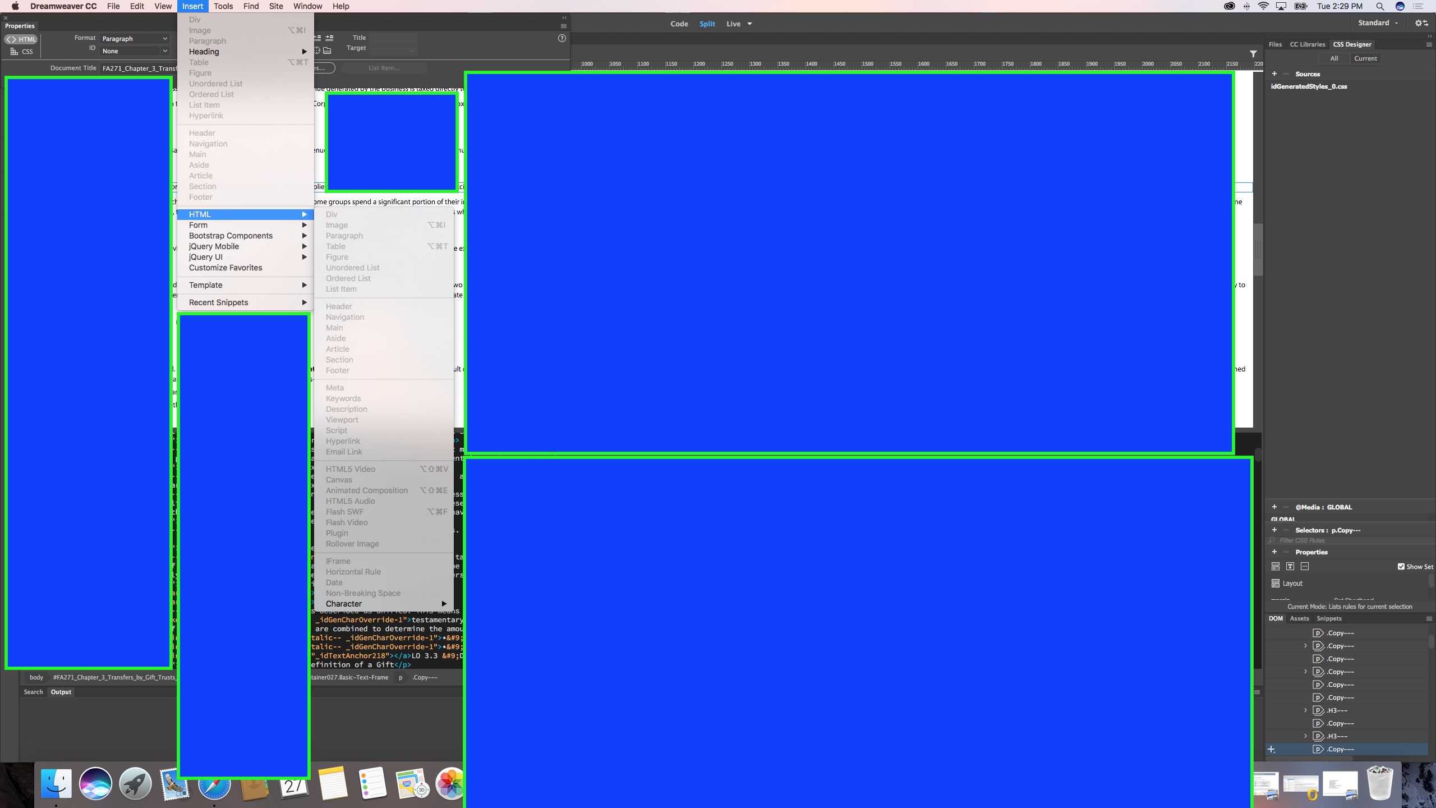The image size is (1436, 808).
Task: Click the Code view button
Action: (x=679, y=24)
